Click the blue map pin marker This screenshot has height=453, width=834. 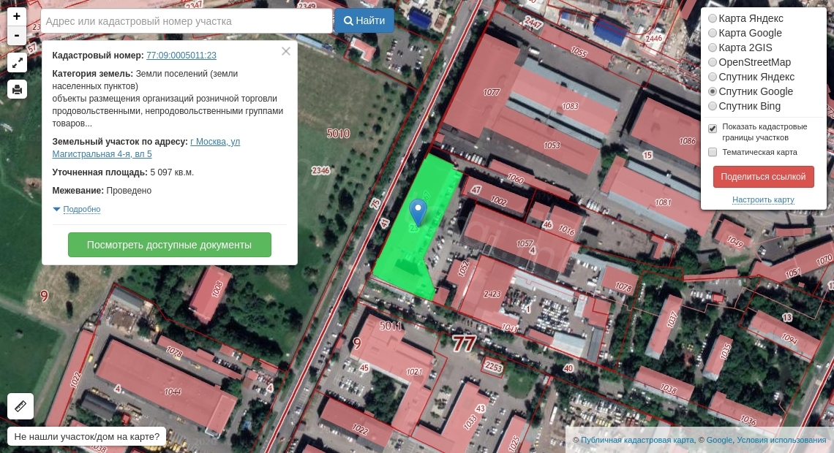[418, 212]
